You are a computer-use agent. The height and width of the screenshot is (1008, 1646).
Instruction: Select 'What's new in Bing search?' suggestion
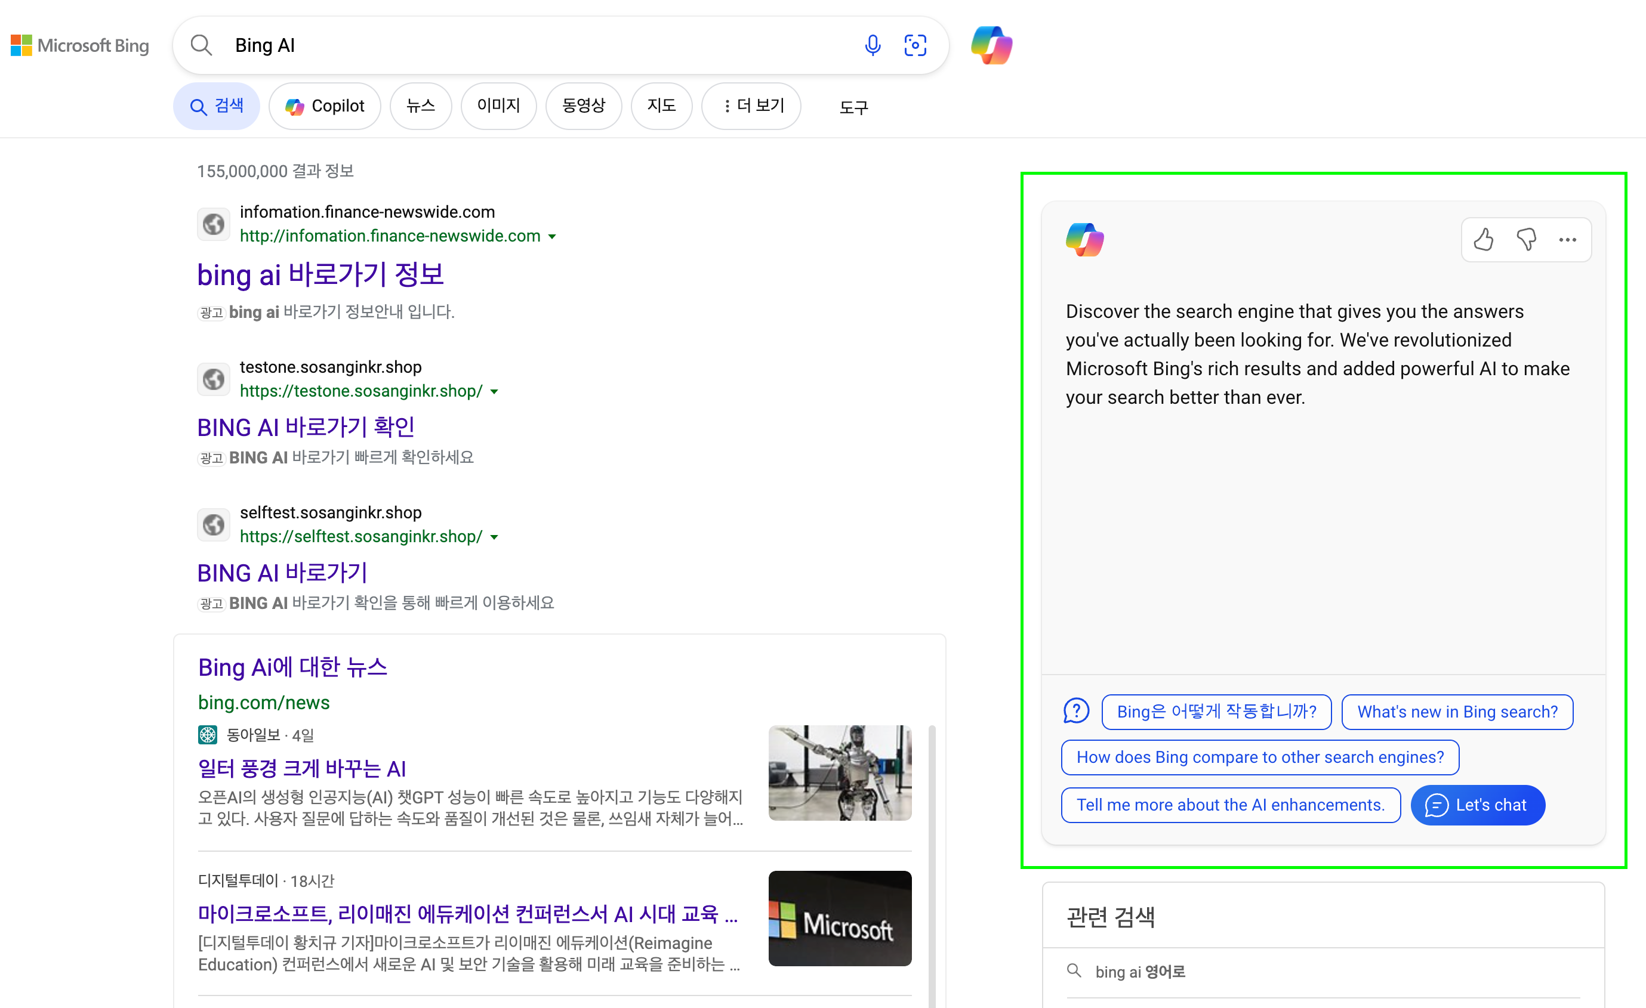click(1457, 712)
